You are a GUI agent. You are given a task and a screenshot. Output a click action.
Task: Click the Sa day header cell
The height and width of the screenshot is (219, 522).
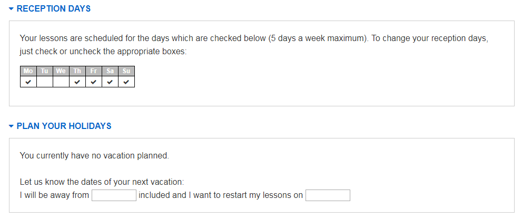click(x=110, y=71)
